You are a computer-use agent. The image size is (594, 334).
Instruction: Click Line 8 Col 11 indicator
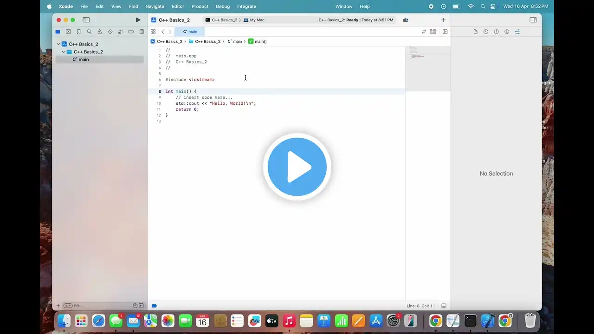pos(421,306)
